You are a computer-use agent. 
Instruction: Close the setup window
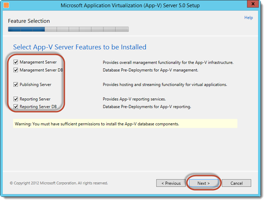click(x=253, y=4)
